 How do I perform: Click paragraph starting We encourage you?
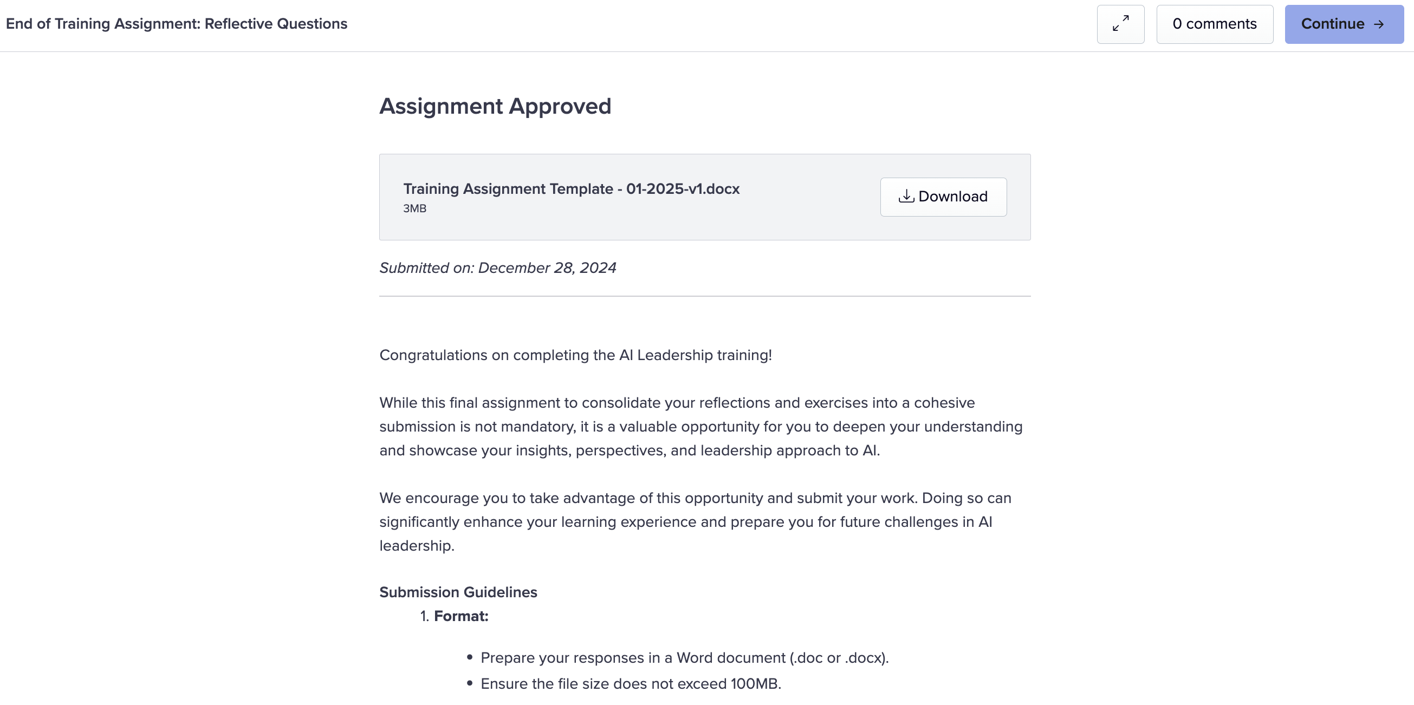(695, 521)
